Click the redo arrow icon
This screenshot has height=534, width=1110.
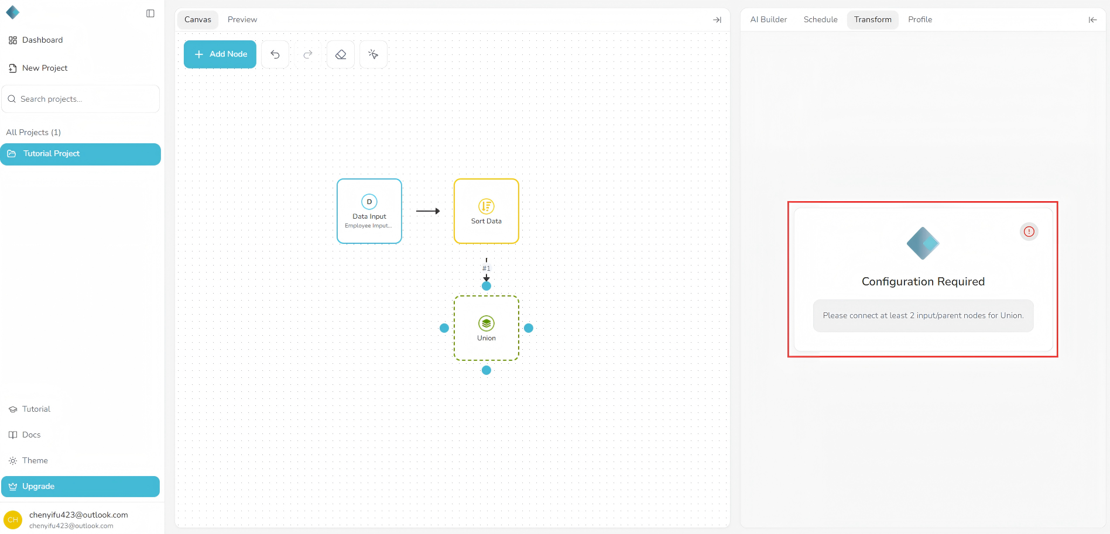tap(308, 54)
